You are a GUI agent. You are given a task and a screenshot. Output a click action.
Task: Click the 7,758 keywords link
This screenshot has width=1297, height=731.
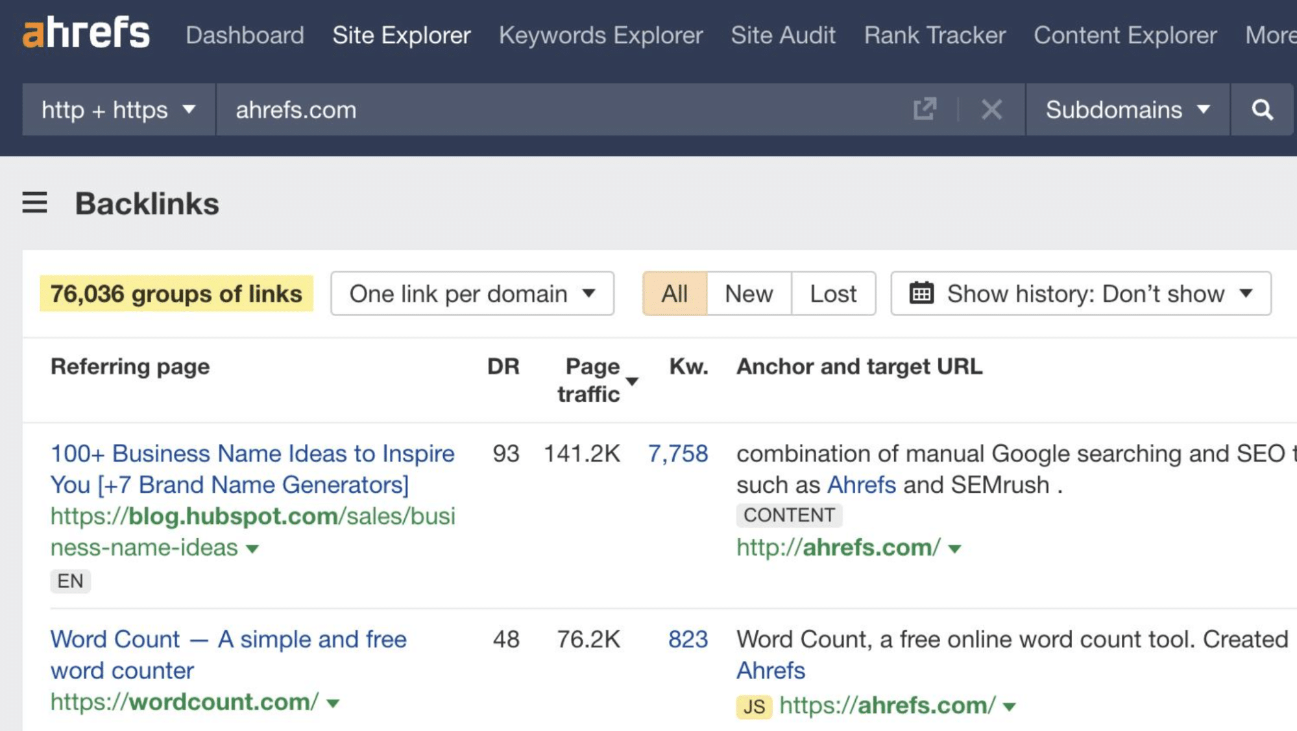(678, 453)
